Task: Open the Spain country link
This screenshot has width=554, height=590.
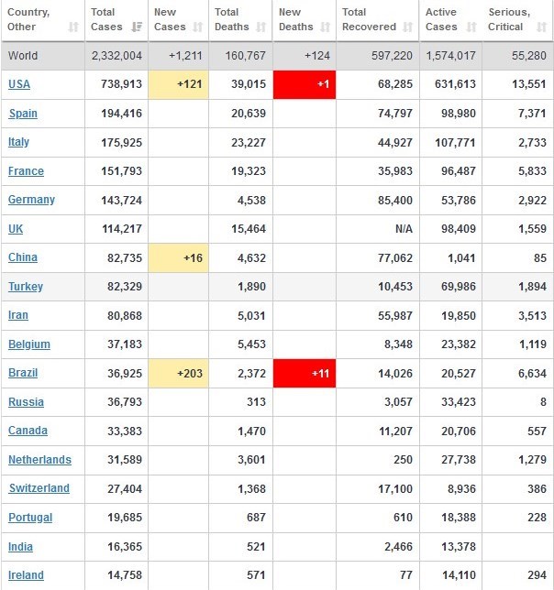Action: tap(23, 114)
